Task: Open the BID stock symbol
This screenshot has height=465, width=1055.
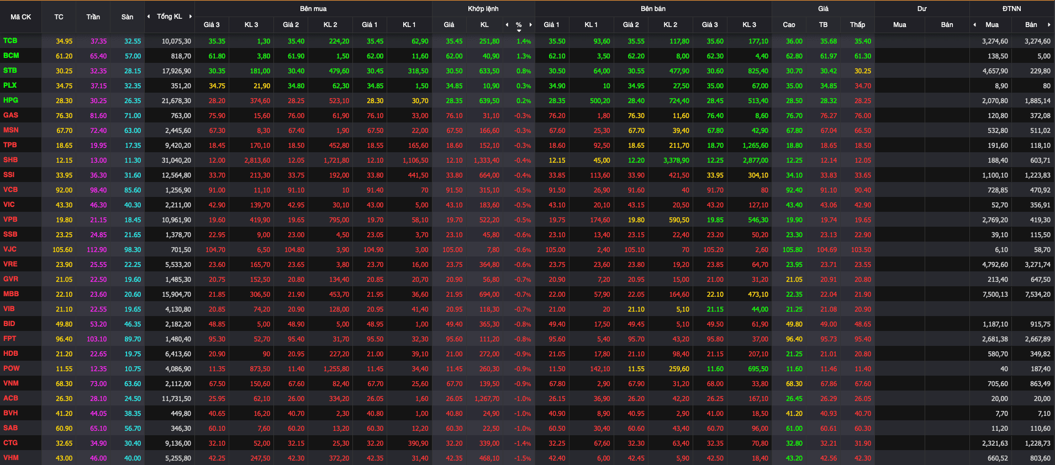Action: click(x=9, y=324)
